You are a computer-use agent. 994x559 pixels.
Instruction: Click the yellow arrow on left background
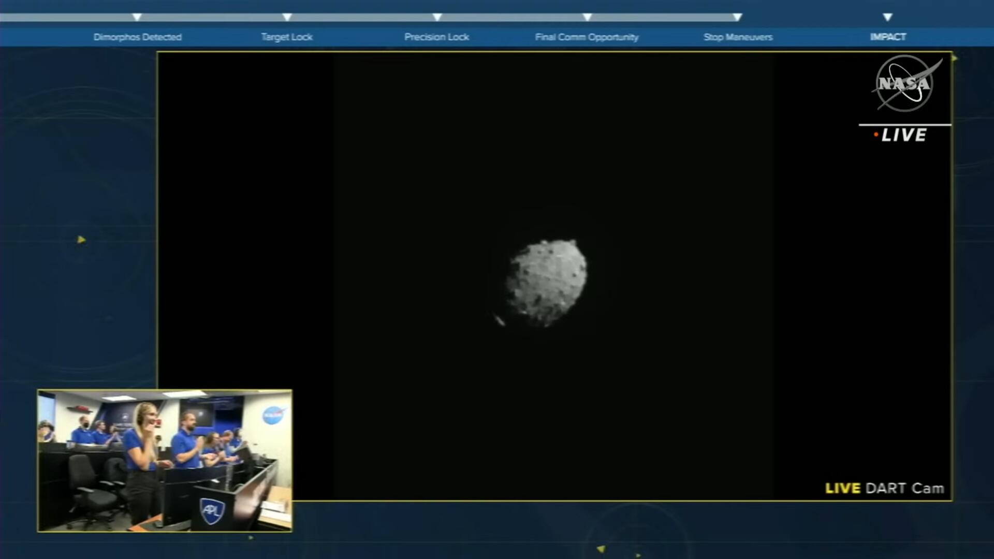pyautogui.click(x=81, y=240)
